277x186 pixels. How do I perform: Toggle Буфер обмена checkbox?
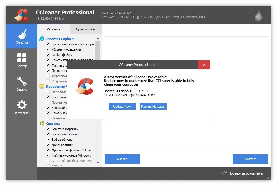[48, 139]
